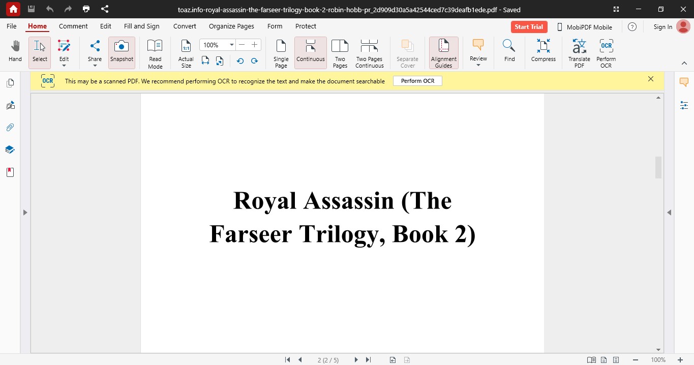
Task: Open the Convert tab
Action: [x=185, y=26]
